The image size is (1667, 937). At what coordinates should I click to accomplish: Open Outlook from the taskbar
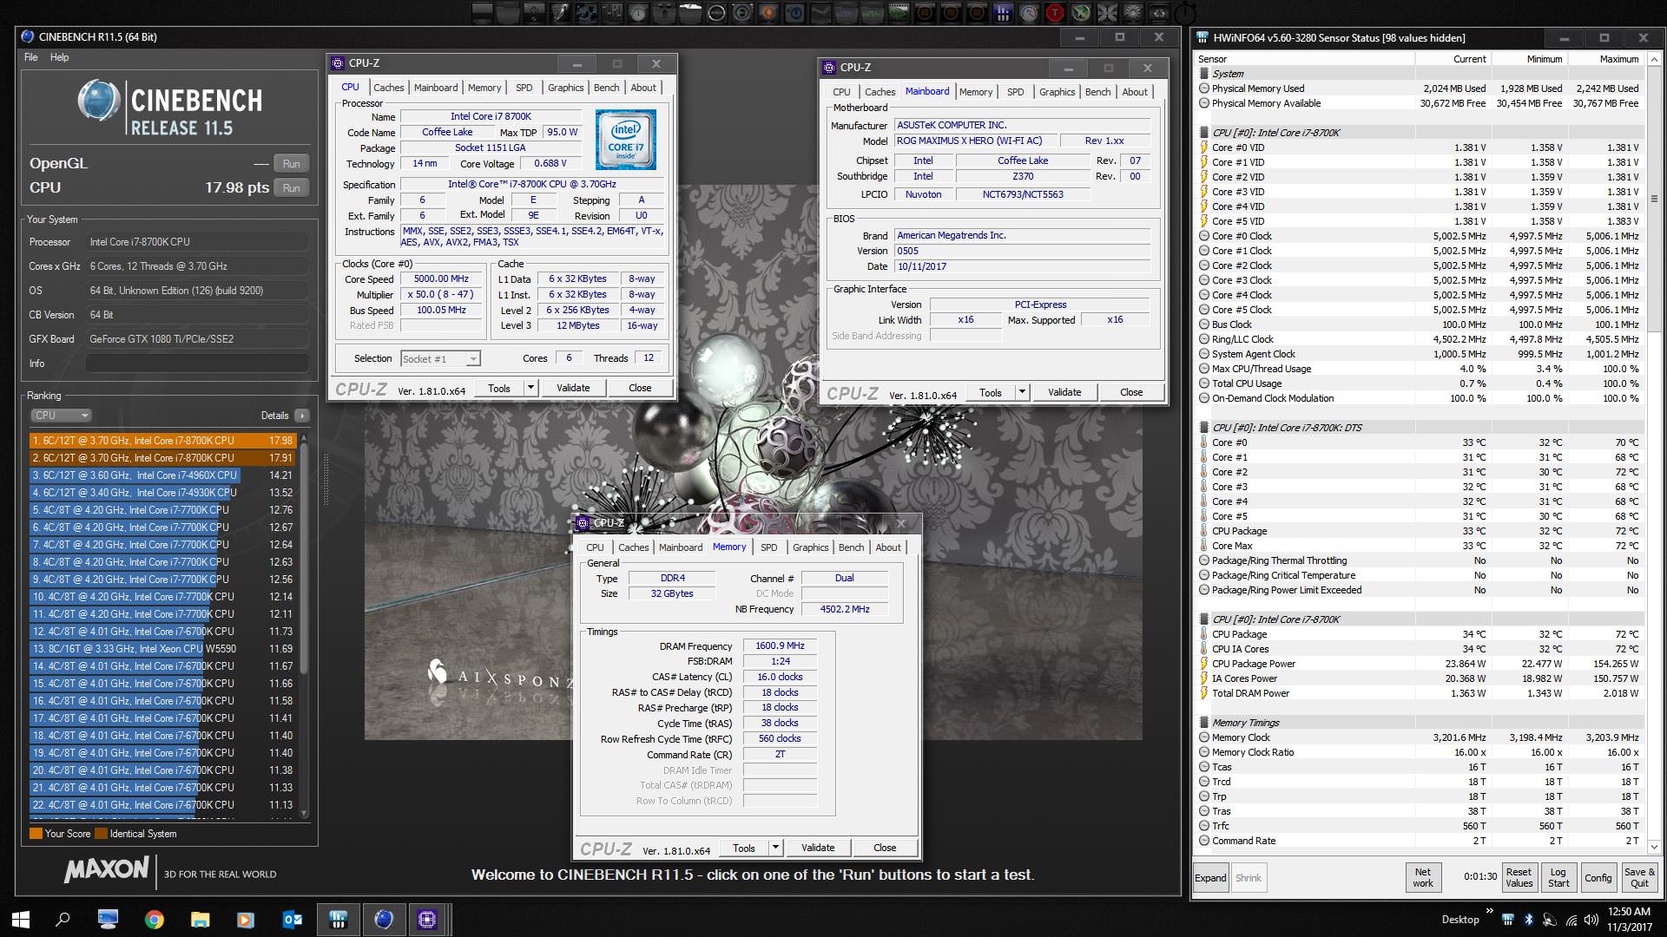[x=293, y=920]
